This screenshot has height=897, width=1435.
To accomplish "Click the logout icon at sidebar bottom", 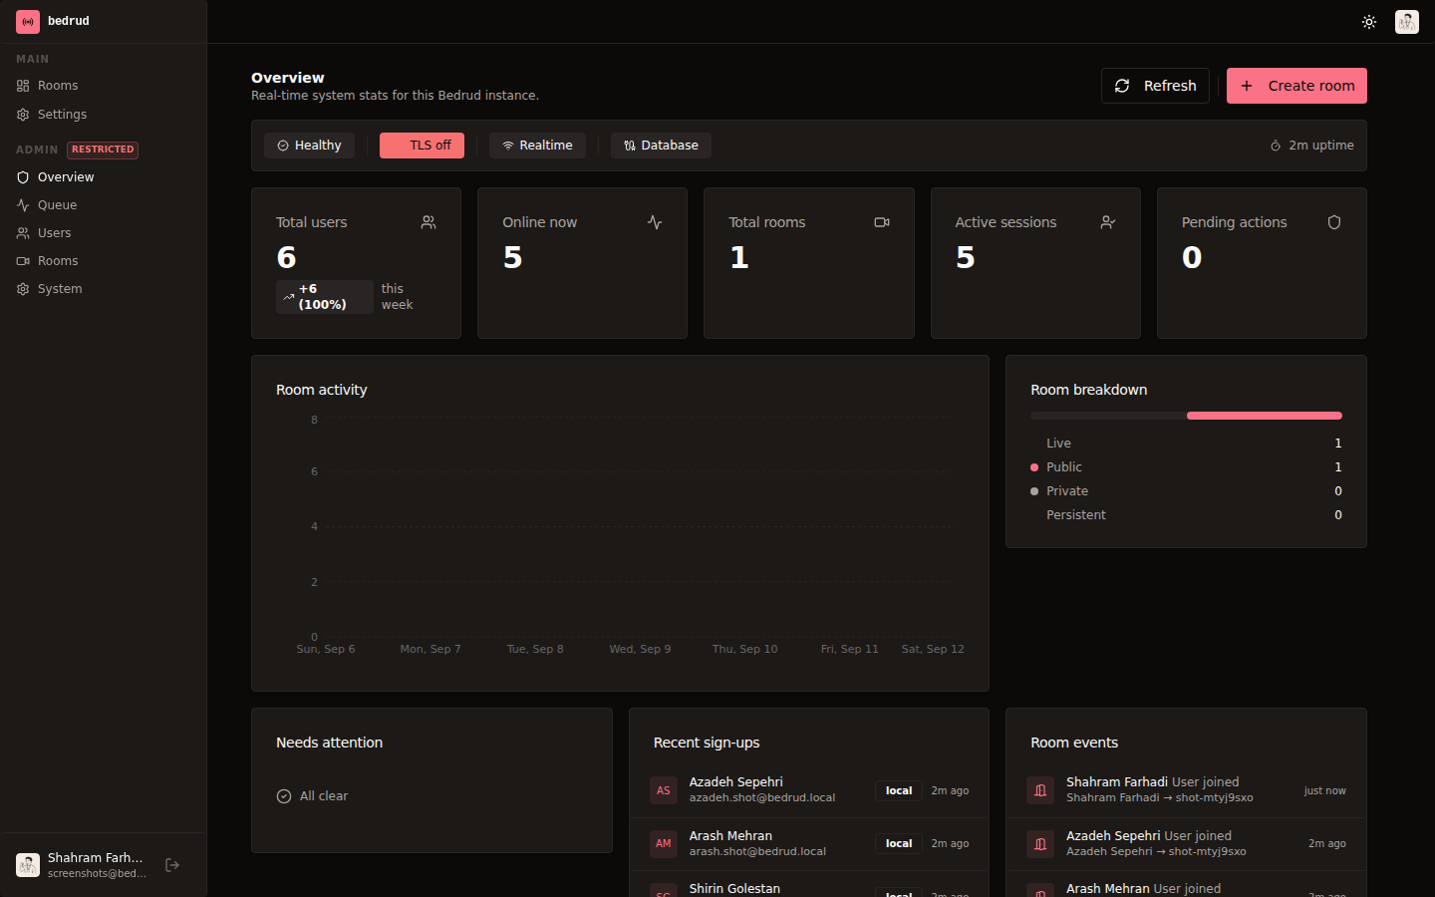I will pyautogui.click(x=172, y=865).
